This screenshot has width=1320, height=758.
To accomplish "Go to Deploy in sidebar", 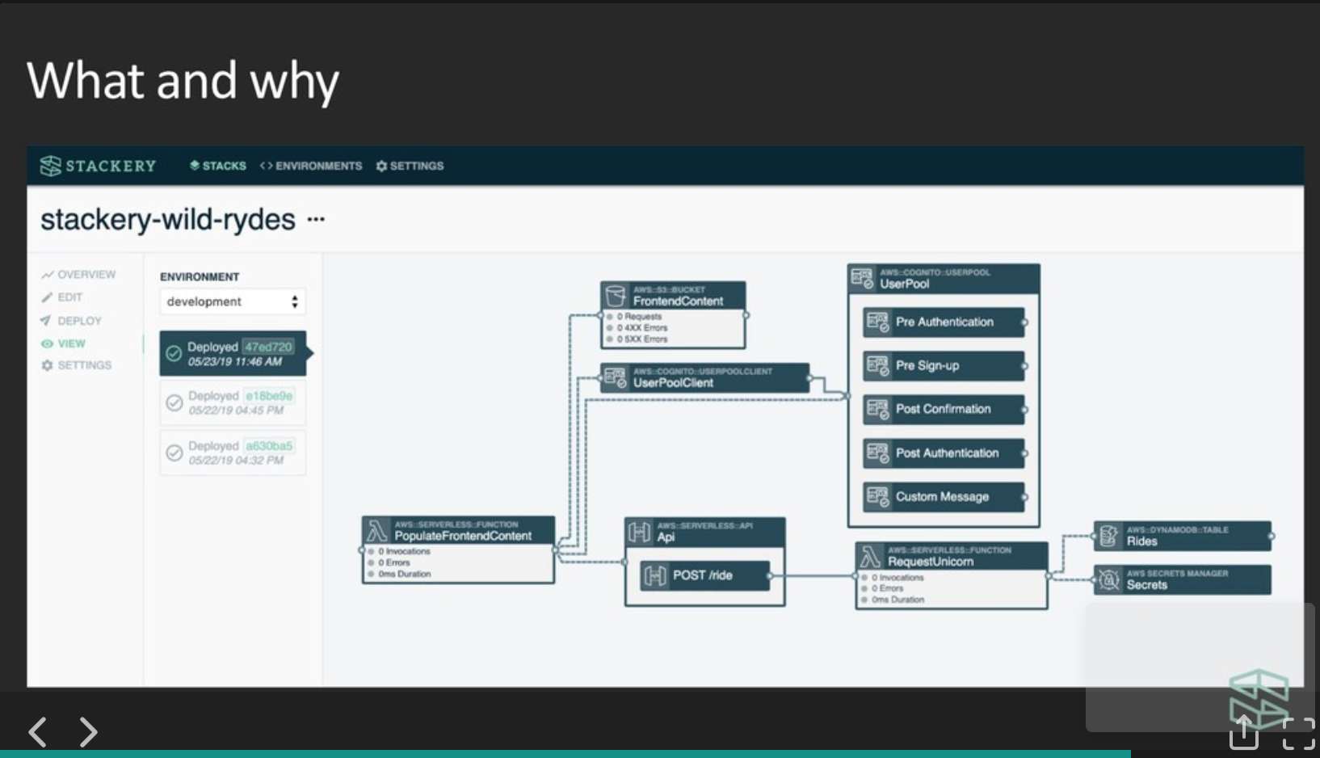I will coord(71,321).
